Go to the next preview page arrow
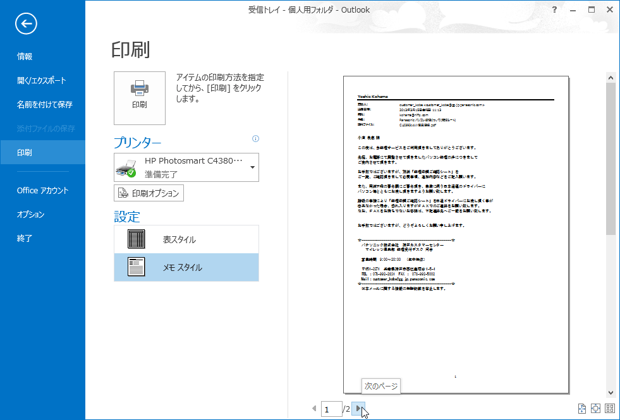The width and height of the screenshot is (620, 420). click(358, 409)
